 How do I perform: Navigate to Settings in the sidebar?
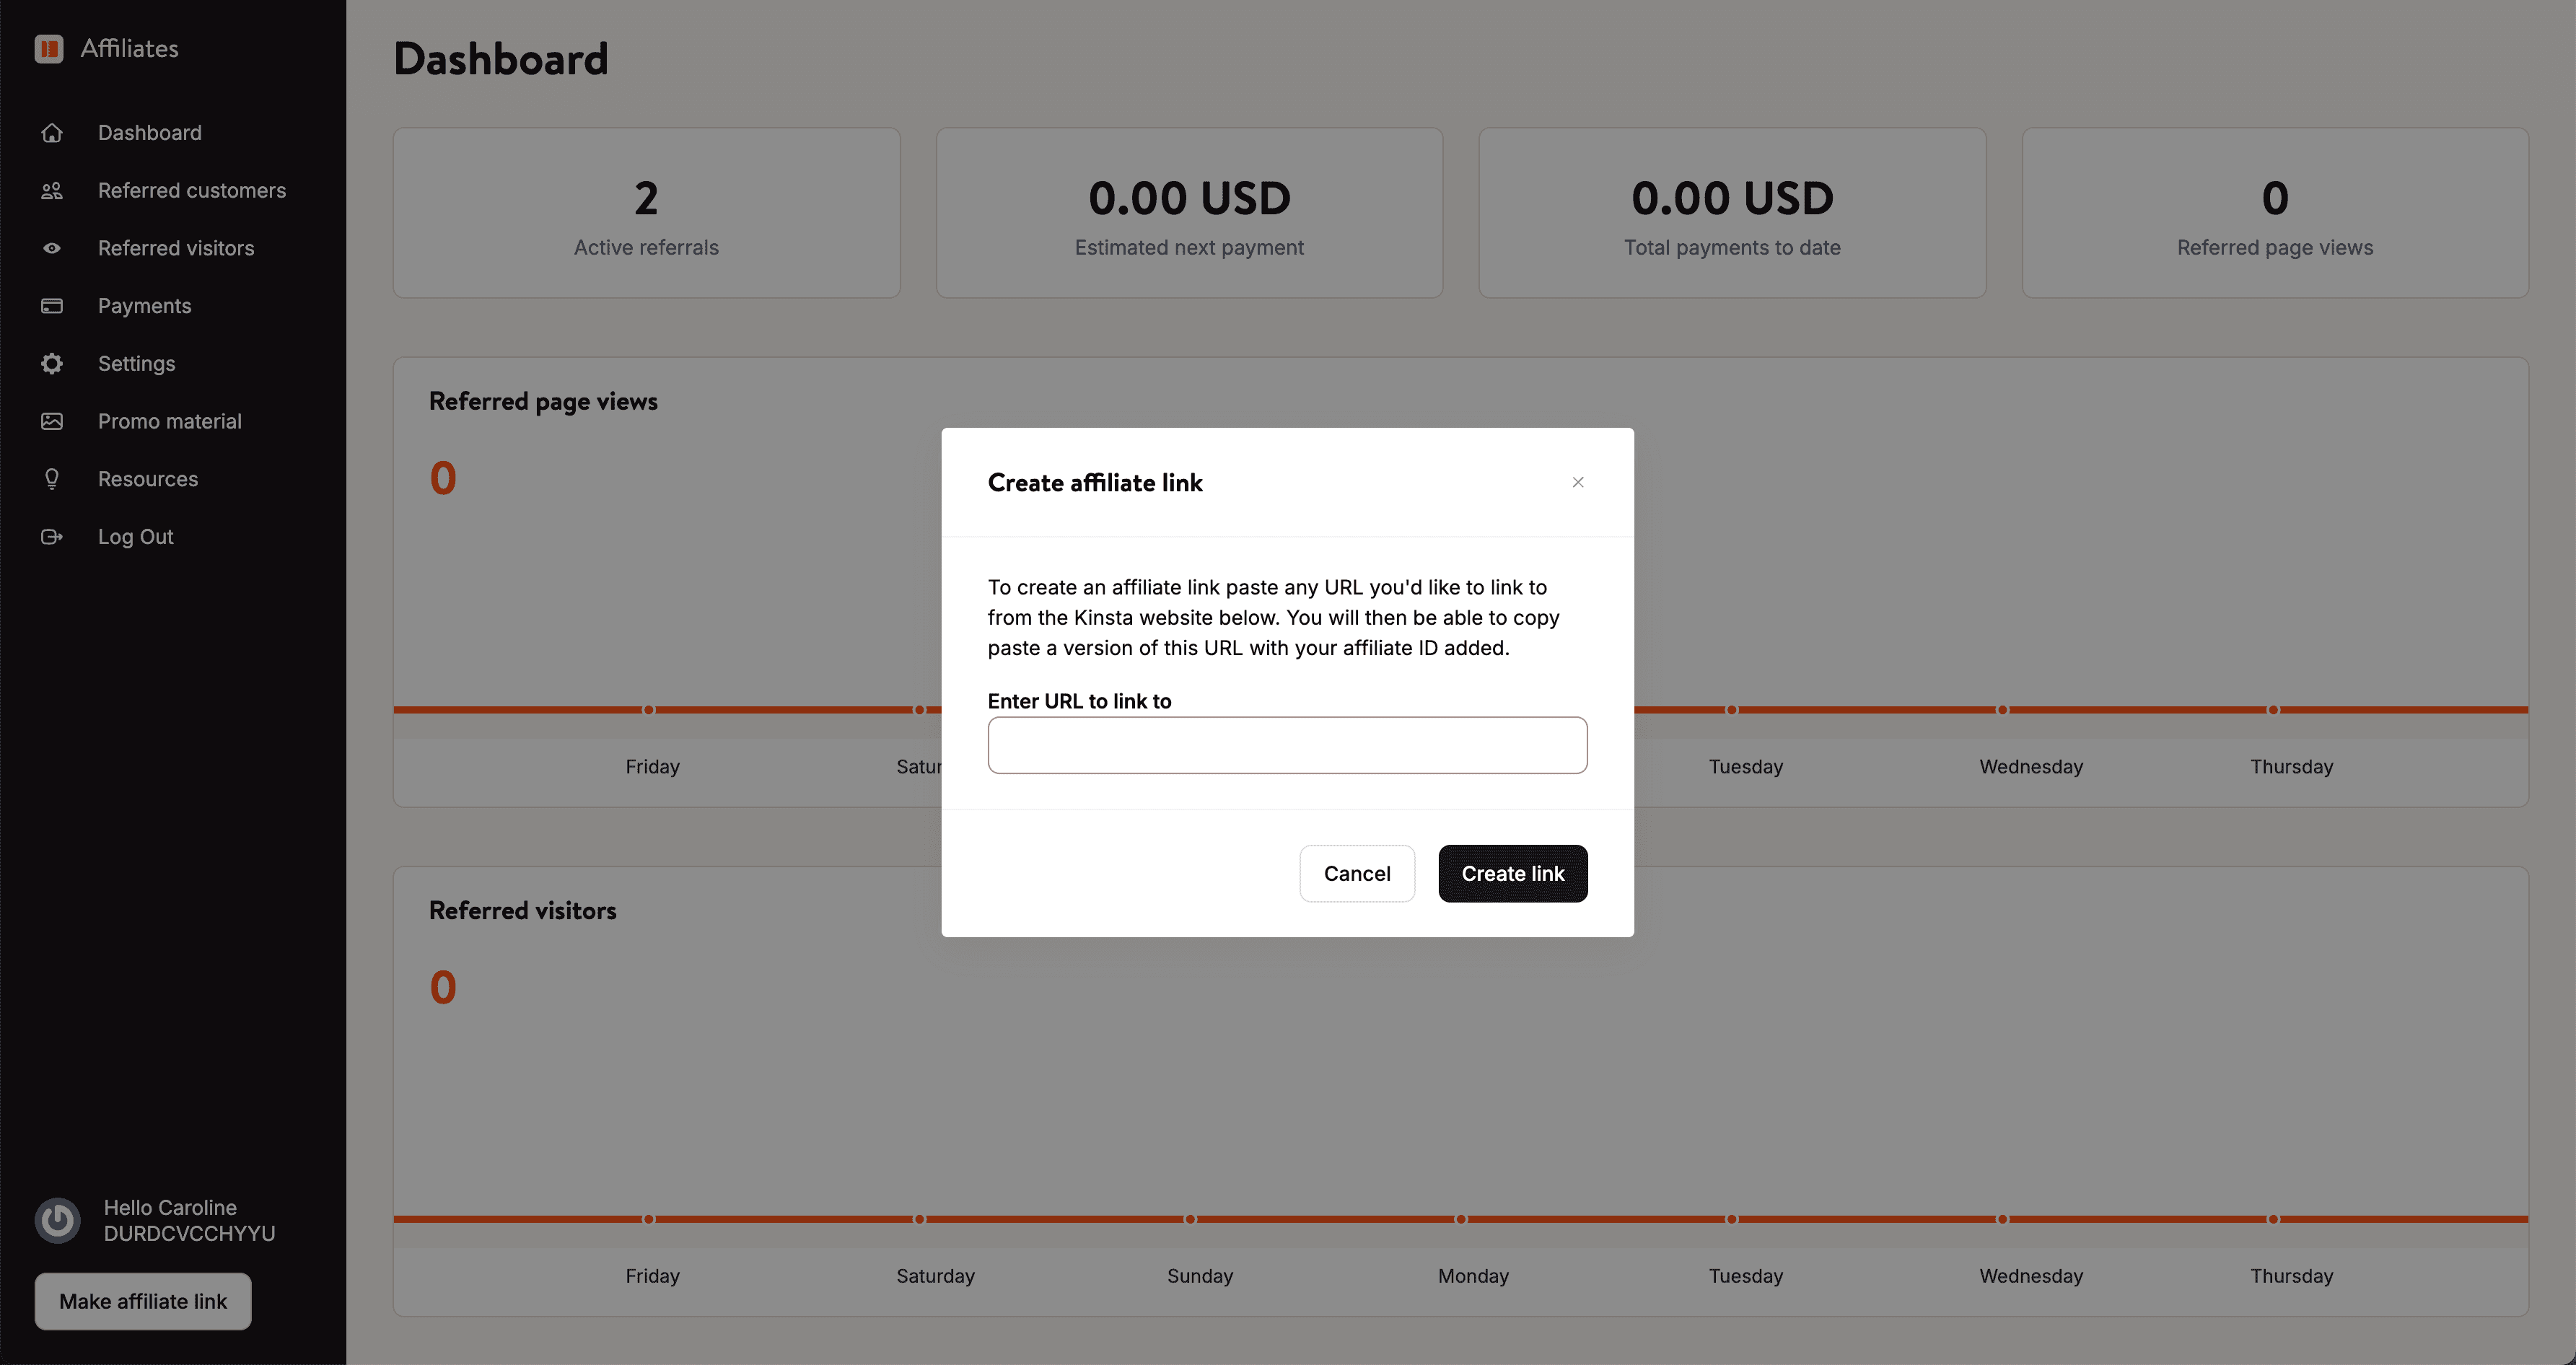coord(136,363)
